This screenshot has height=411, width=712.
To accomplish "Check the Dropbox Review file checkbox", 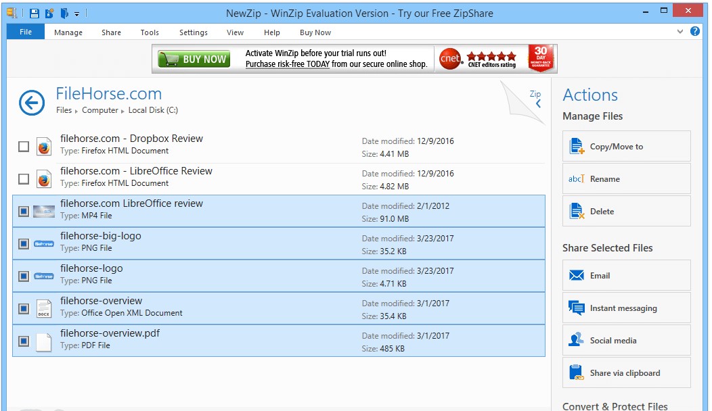I will (24, 147).
